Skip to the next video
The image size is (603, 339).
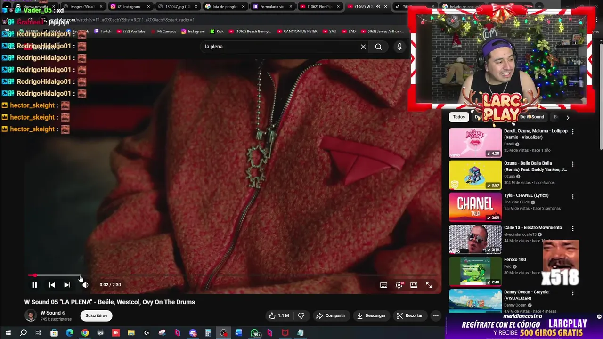[67, 285]
